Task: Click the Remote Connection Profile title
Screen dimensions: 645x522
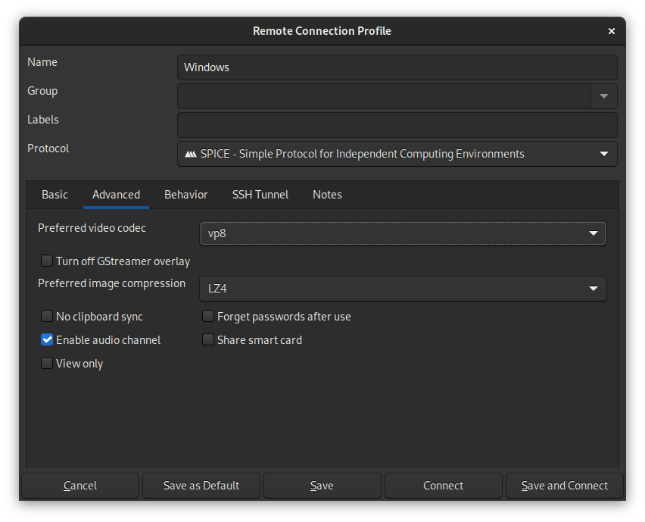Action: [x=322, y=31]
